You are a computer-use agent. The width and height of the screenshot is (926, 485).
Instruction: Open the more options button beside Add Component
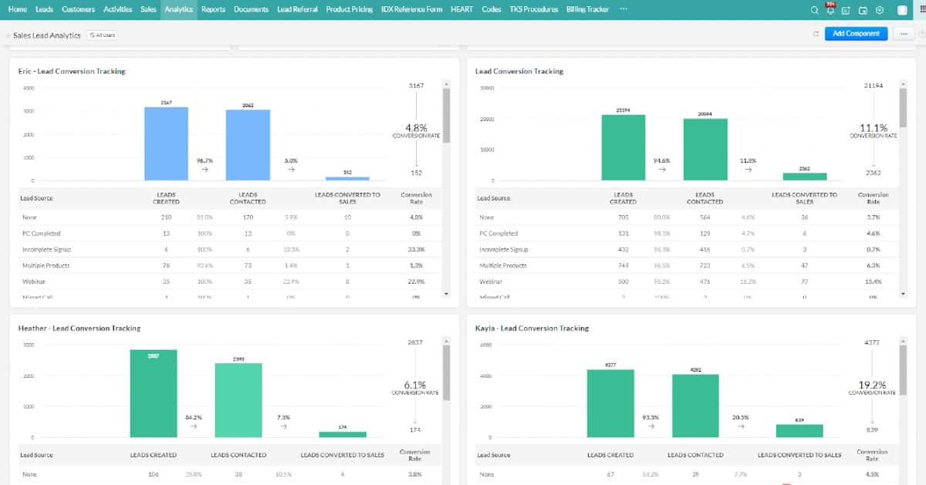(903, 34)
